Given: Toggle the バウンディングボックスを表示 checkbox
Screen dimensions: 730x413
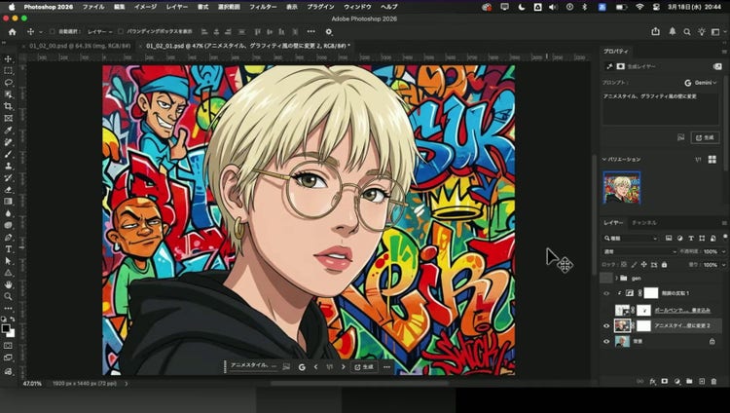Looking at the screenshot, I should coord(120,31).
